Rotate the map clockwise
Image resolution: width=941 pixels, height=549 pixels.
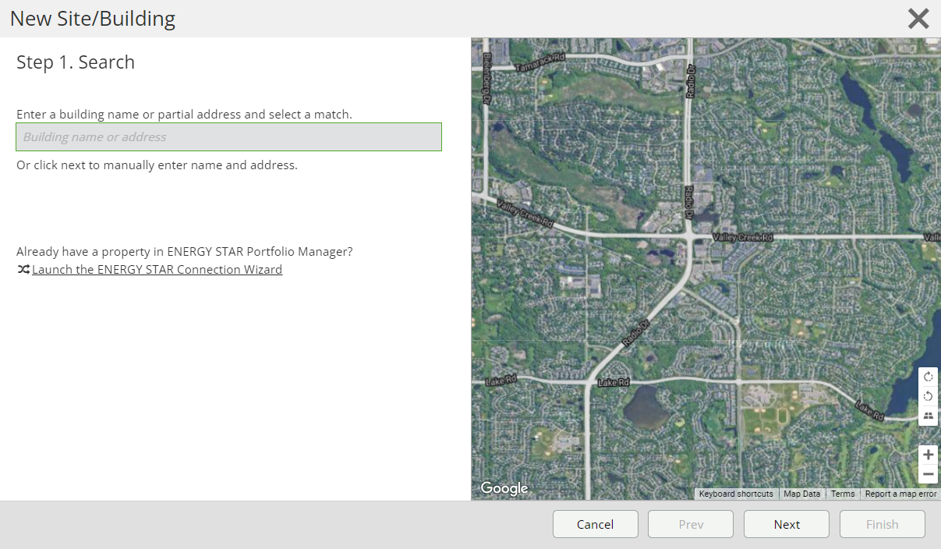coord(928,377)
